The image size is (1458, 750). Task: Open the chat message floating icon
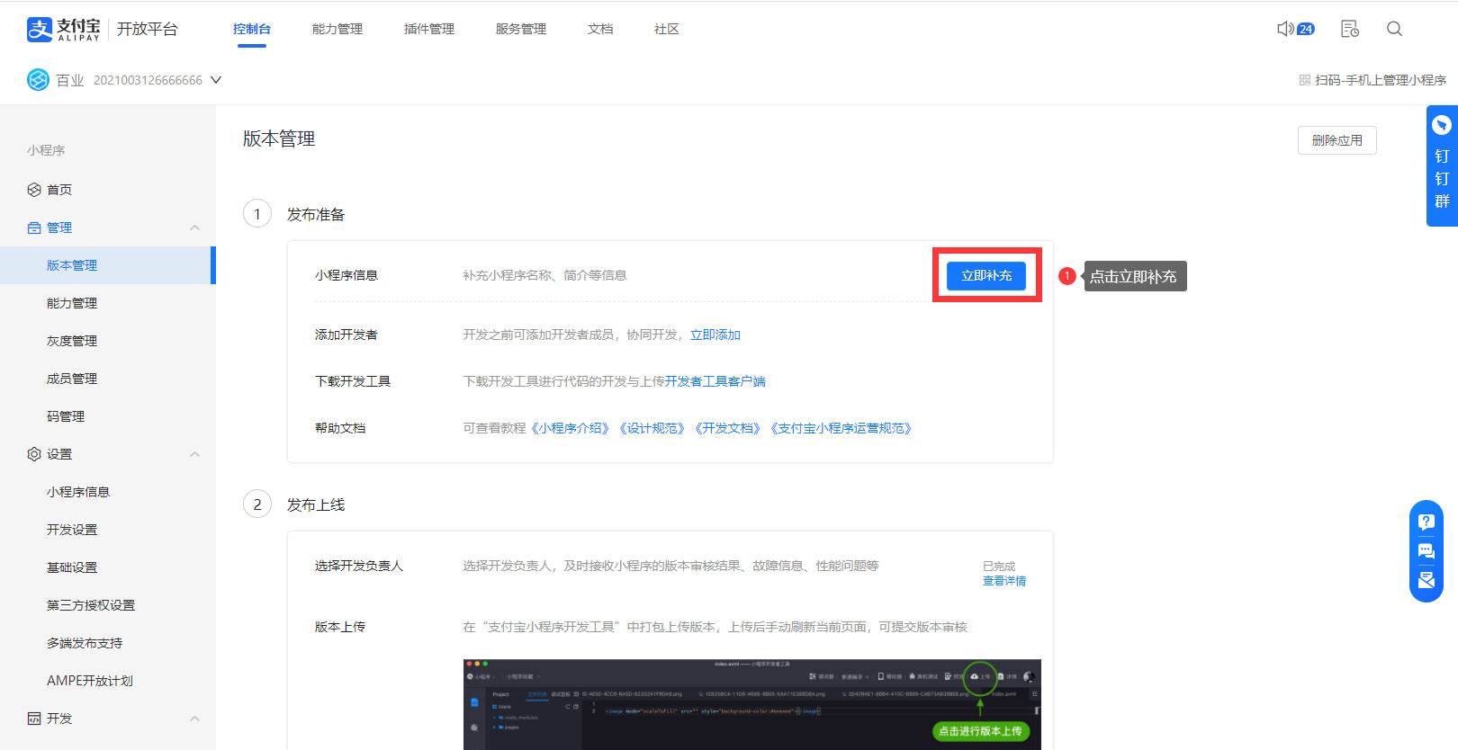(1426, 551)
